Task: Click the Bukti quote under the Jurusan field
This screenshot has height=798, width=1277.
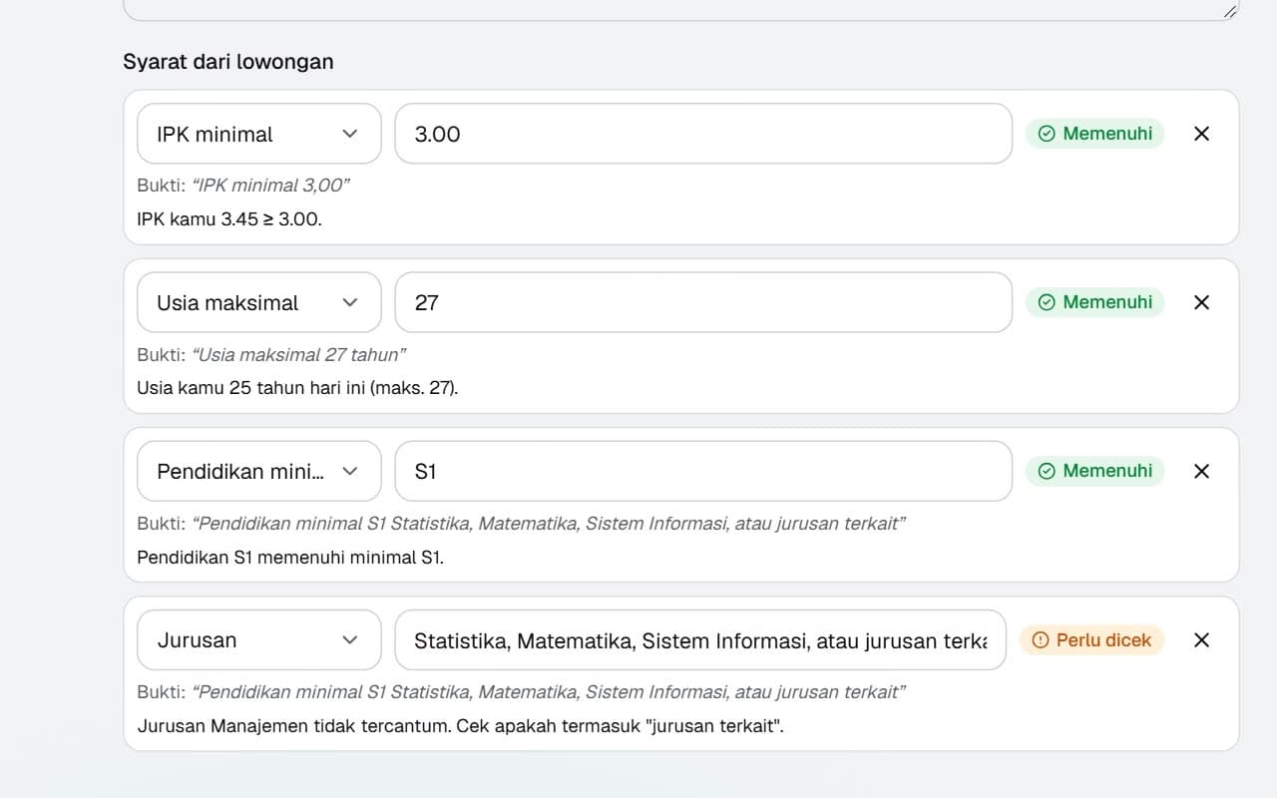Action: point(549,691)
